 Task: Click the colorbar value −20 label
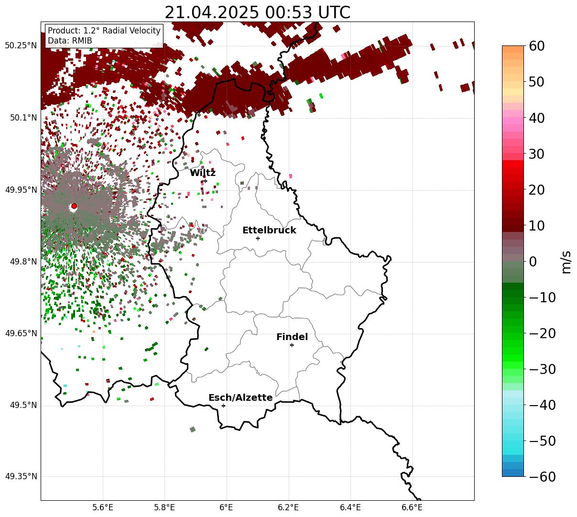coord(542,333)
